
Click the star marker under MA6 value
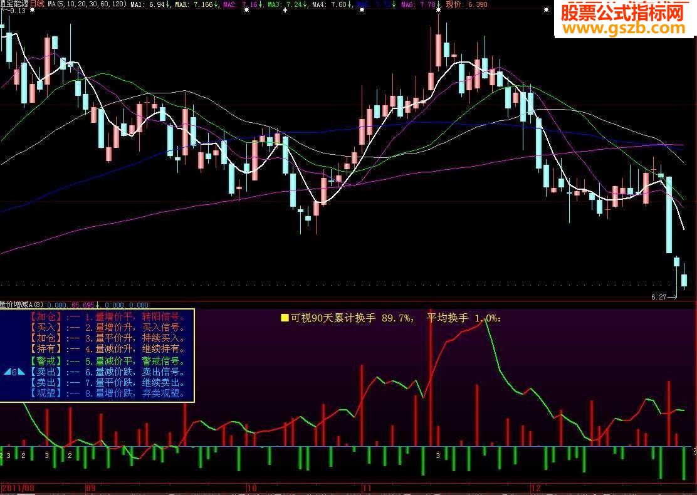[x=439, y=10]
